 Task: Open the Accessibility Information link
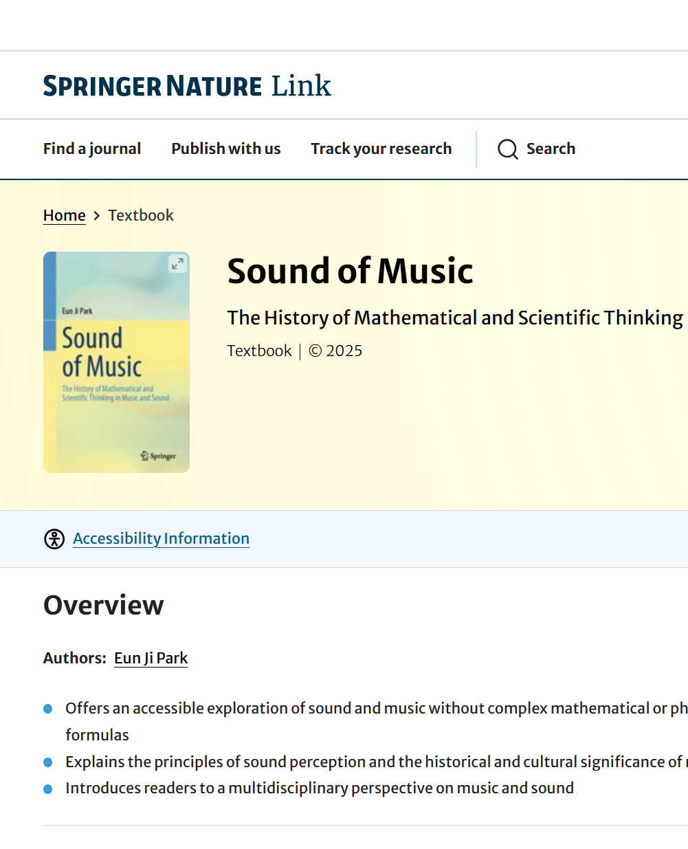(161, 538)
